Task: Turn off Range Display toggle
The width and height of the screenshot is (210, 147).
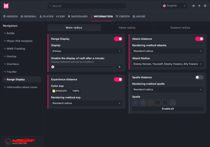Action: pos(118,39)
